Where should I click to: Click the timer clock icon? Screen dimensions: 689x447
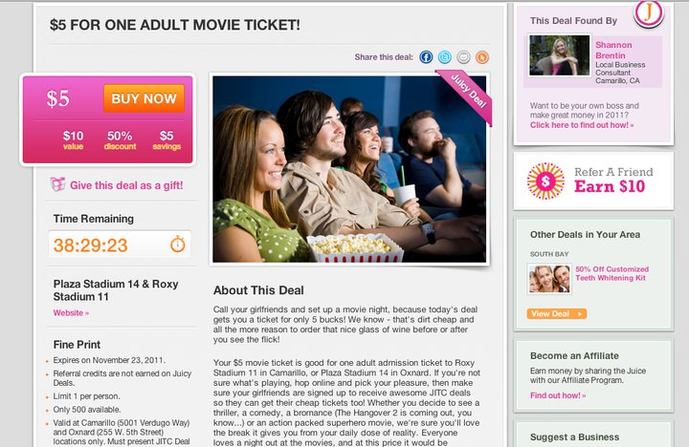[x=178, y=244]
